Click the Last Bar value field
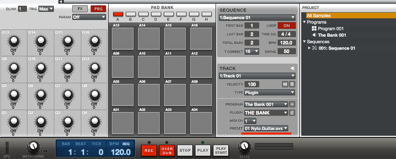 click(251, 34)
